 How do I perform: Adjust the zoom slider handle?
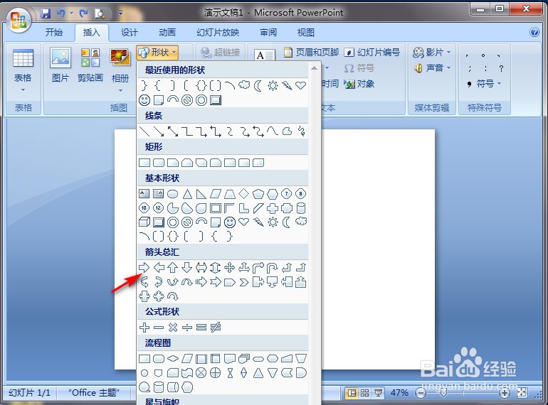click(x=443, y=393)
